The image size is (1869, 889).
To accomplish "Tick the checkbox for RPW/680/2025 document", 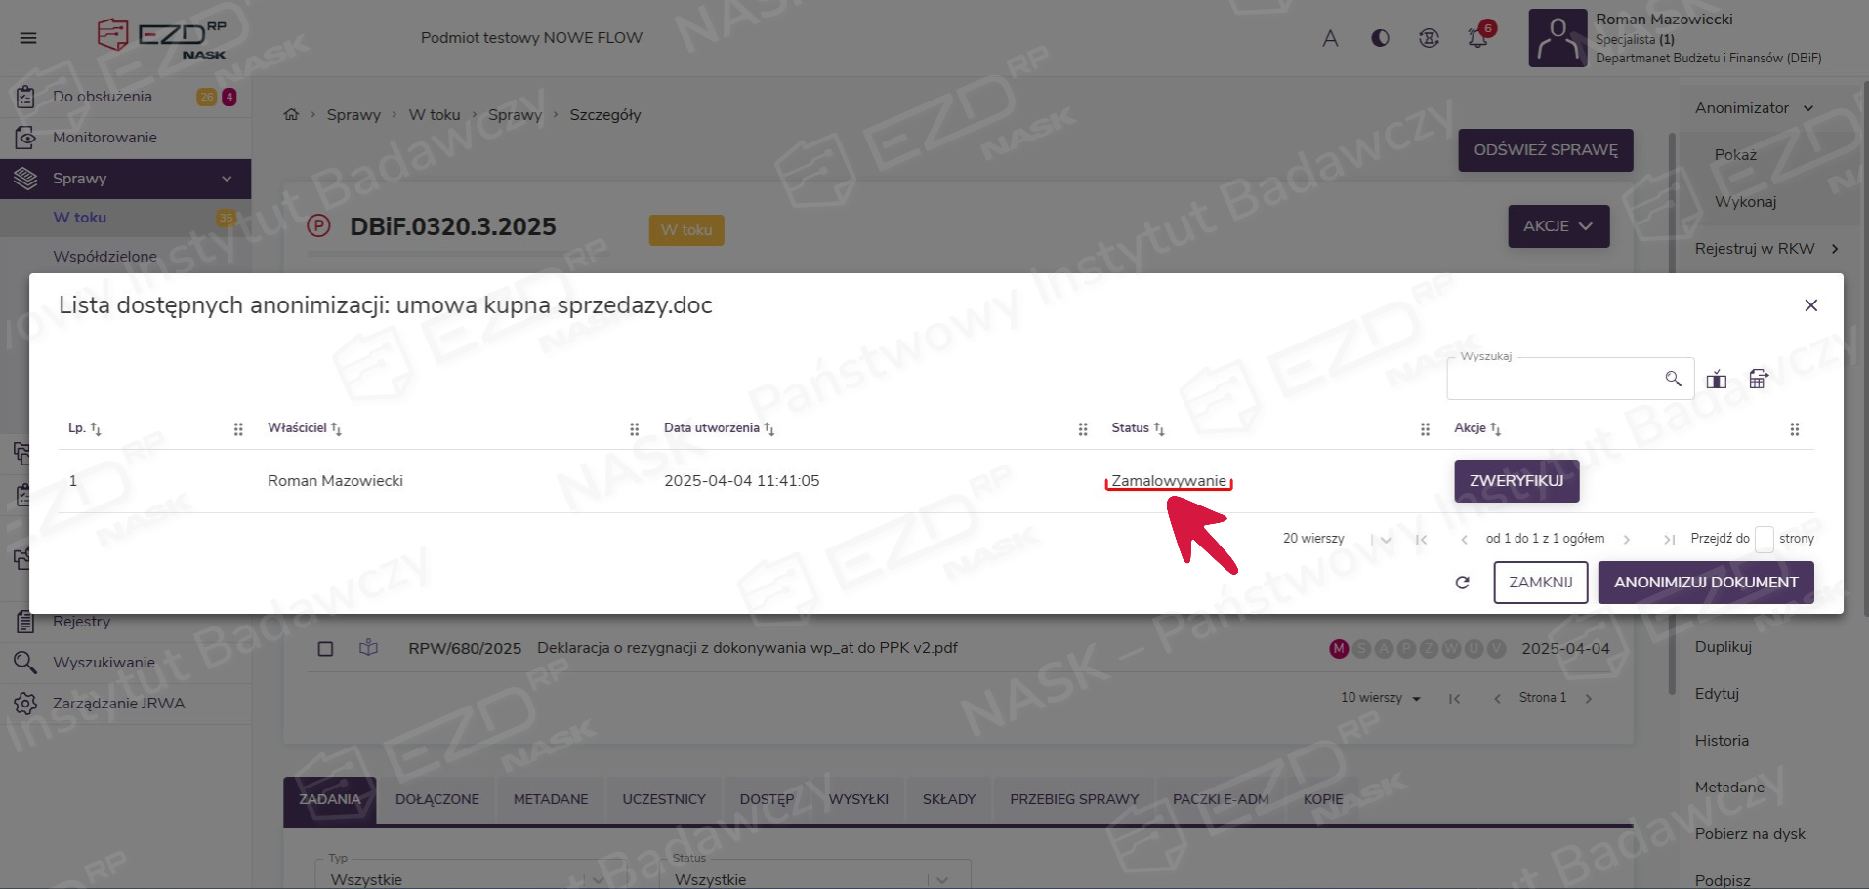I will coord(326,648).
